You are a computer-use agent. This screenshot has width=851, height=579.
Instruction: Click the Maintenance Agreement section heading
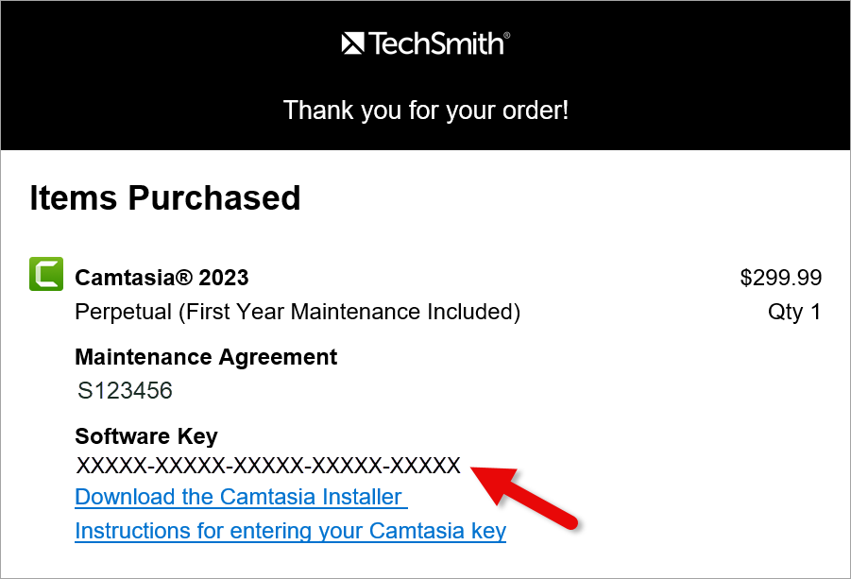tap(206, 357)
